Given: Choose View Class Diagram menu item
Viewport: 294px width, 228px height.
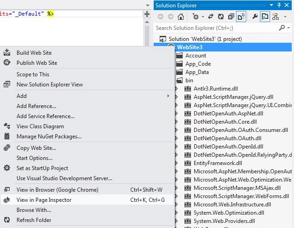Looking at the screenshot, I should point(87,126).
